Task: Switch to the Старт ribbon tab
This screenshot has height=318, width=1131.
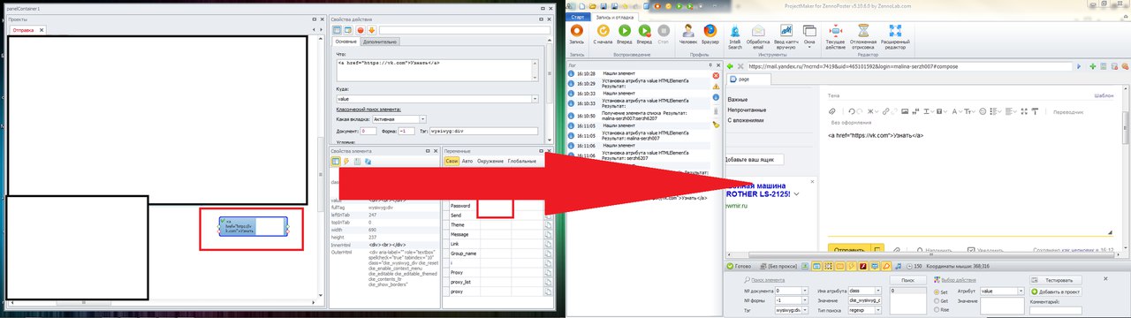Action: pos(577,17)
